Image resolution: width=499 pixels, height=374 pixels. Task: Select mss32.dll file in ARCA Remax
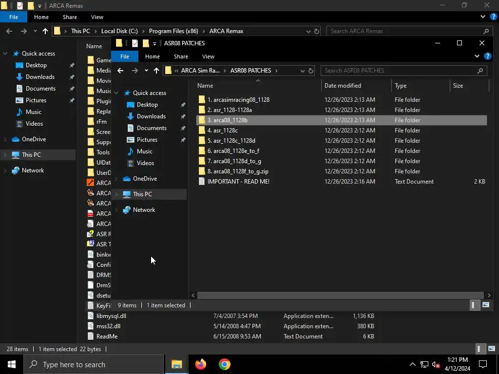point(108,326)
